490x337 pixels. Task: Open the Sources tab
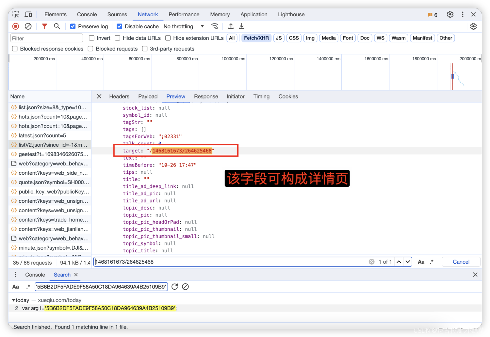(x=117, y=14)
